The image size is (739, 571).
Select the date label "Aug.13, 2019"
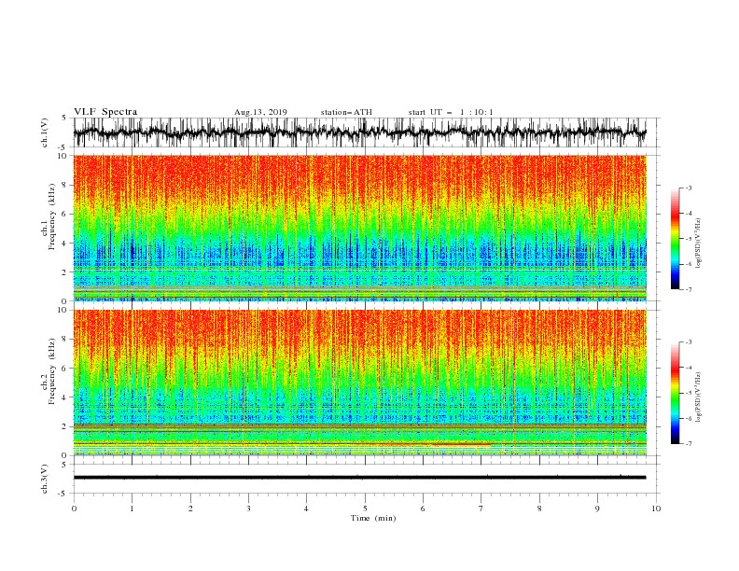[x=260, y=112]
